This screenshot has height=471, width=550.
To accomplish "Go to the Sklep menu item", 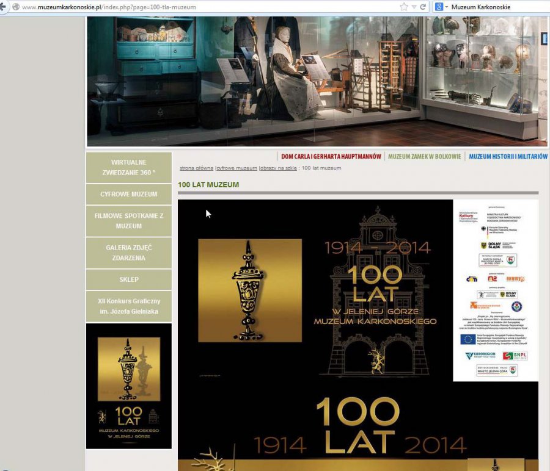I will 129,279.
